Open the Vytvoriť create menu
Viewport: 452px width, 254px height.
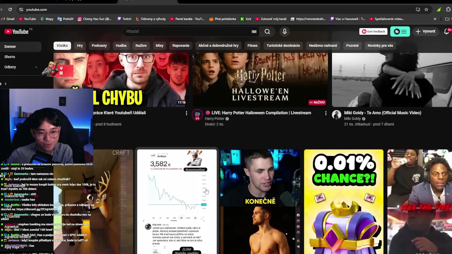tap(425, 31)
